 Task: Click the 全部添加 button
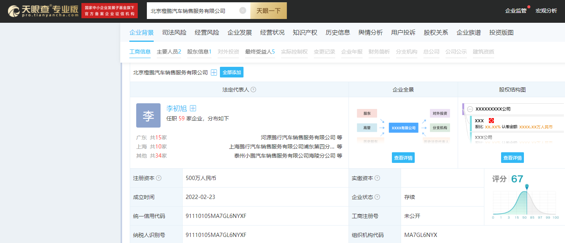pos(232,73)
